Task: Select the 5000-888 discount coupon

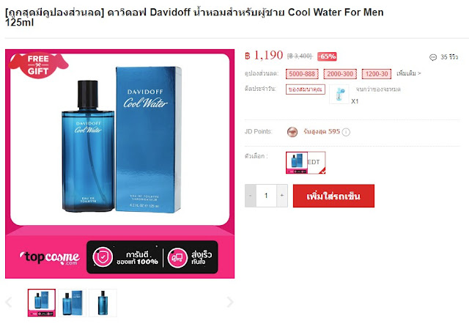Action: (x=302, y=74)
